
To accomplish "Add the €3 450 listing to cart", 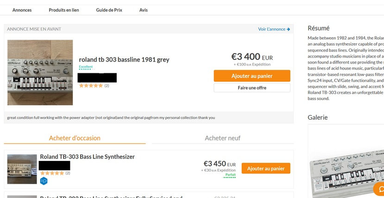I will click(x=266, y=168).
